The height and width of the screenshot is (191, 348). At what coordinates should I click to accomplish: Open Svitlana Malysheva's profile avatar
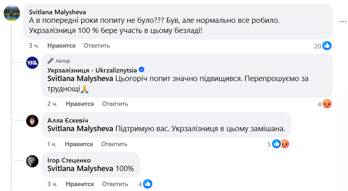(12, 13)
